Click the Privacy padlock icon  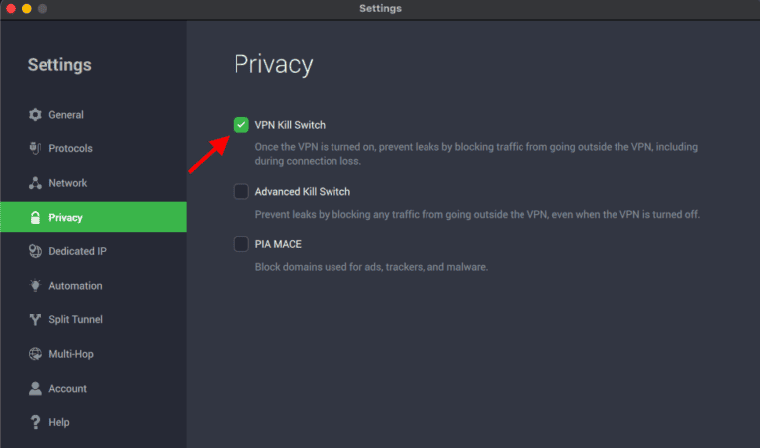[35, 218]
